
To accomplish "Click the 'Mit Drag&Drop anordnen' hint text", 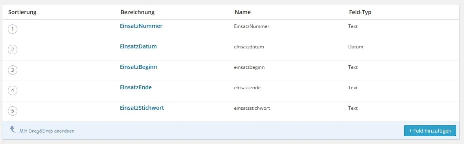I will (x=47, y=131).
